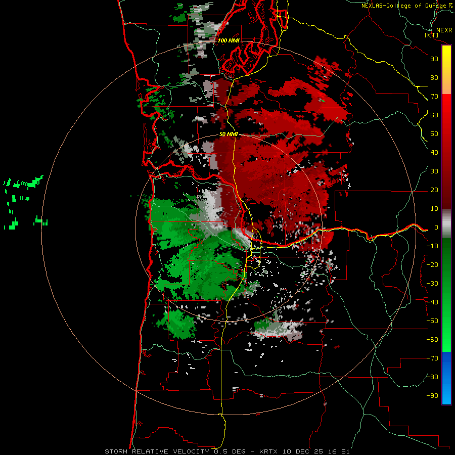This screenshot has width=455, height=455.
Task: Click the -20 value on the velocity scale
Action: click(432, 264)
